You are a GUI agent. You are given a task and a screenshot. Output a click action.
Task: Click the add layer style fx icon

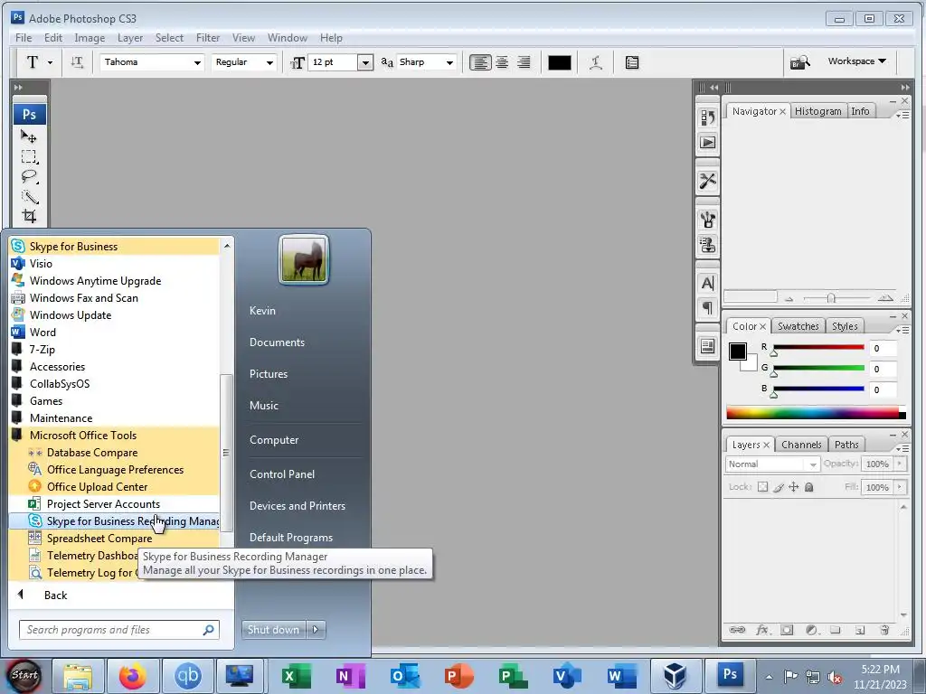761,630
